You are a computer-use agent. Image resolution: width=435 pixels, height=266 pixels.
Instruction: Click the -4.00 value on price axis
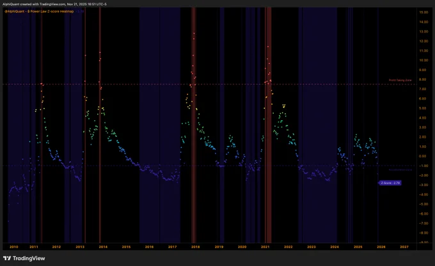pos(423,194)
